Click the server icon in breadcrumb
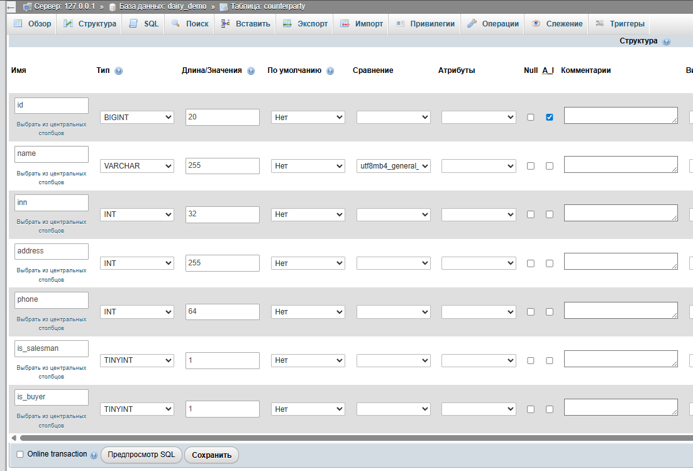The height and width of the screenshot is (471, 693). pos(27,6)
